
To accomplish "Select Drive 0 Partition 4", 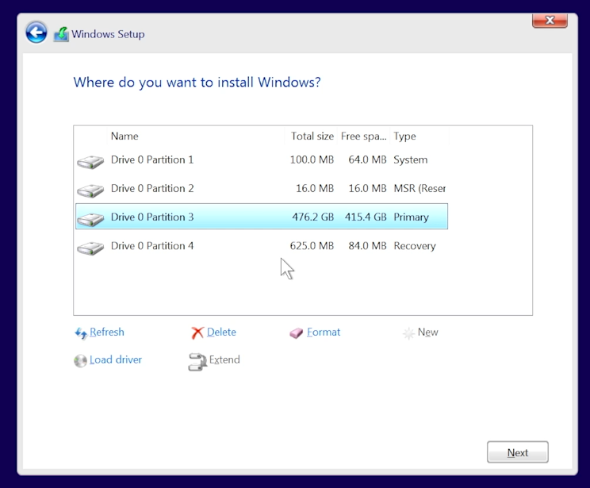I will point(262,245).
